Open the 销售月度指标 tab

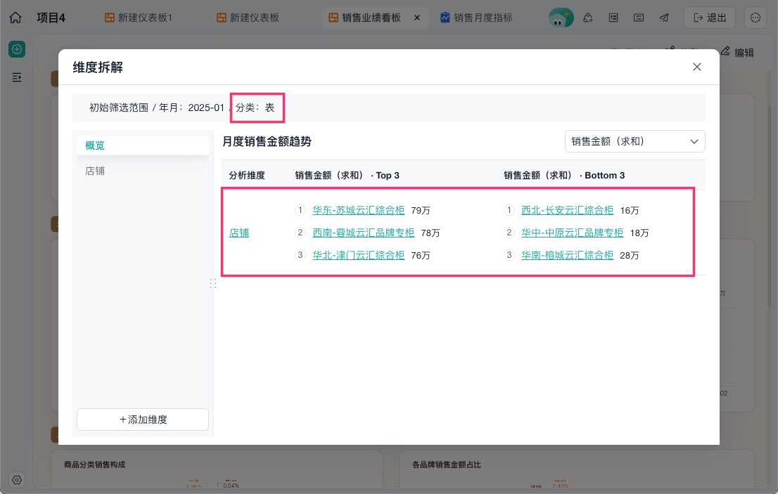click(476, 18)
